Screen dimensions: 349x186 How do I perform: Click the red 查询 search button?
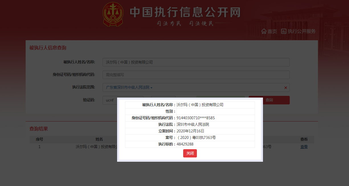coord(269,100)
